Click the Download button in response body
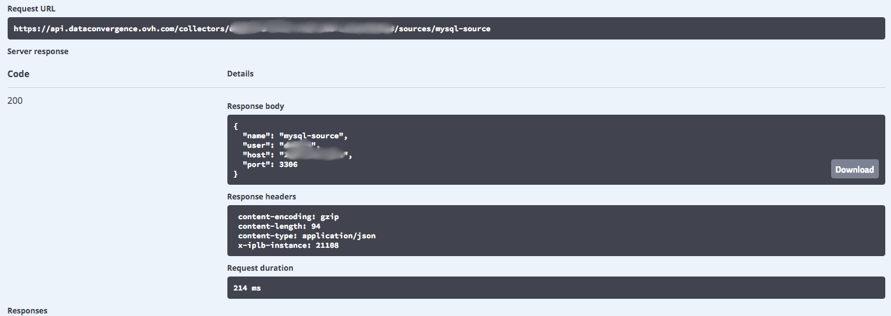891x316 pixels. coord(854,169)
